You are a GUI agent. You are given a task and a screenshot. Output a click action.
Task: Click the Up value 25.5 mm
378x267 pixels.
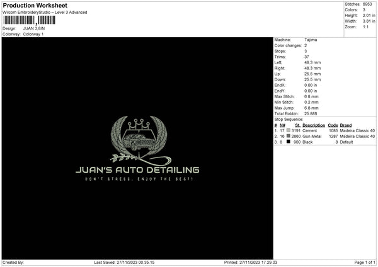(x=312, y=74)
